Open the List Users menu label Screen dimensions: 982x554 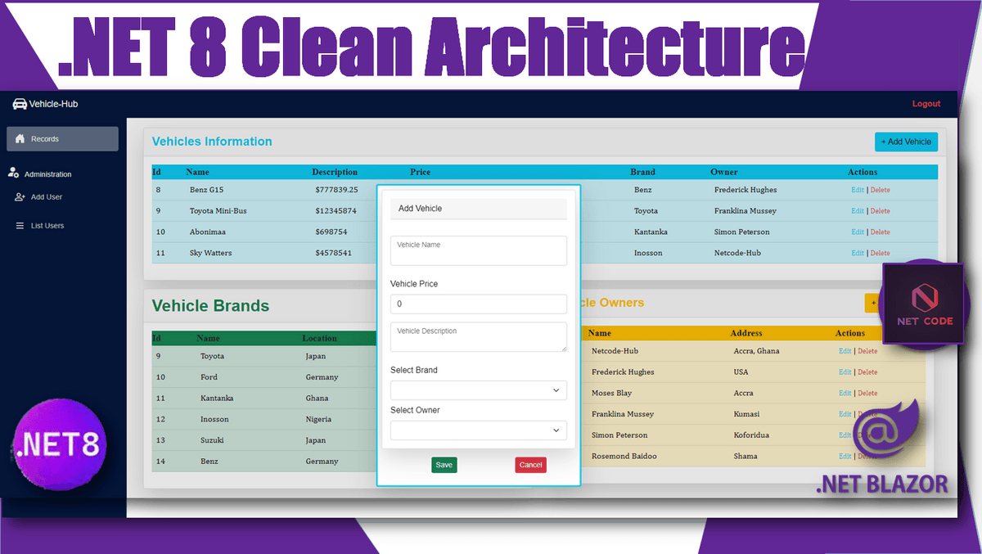(x=47, y=226)
